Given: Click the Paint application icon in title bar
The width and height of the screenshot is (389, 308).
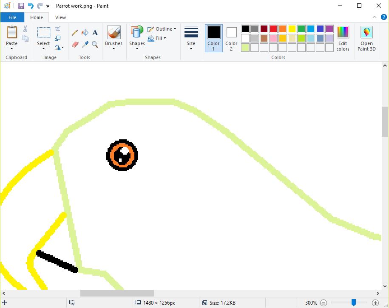Looking at the screenshot, I should pos(7,6).
